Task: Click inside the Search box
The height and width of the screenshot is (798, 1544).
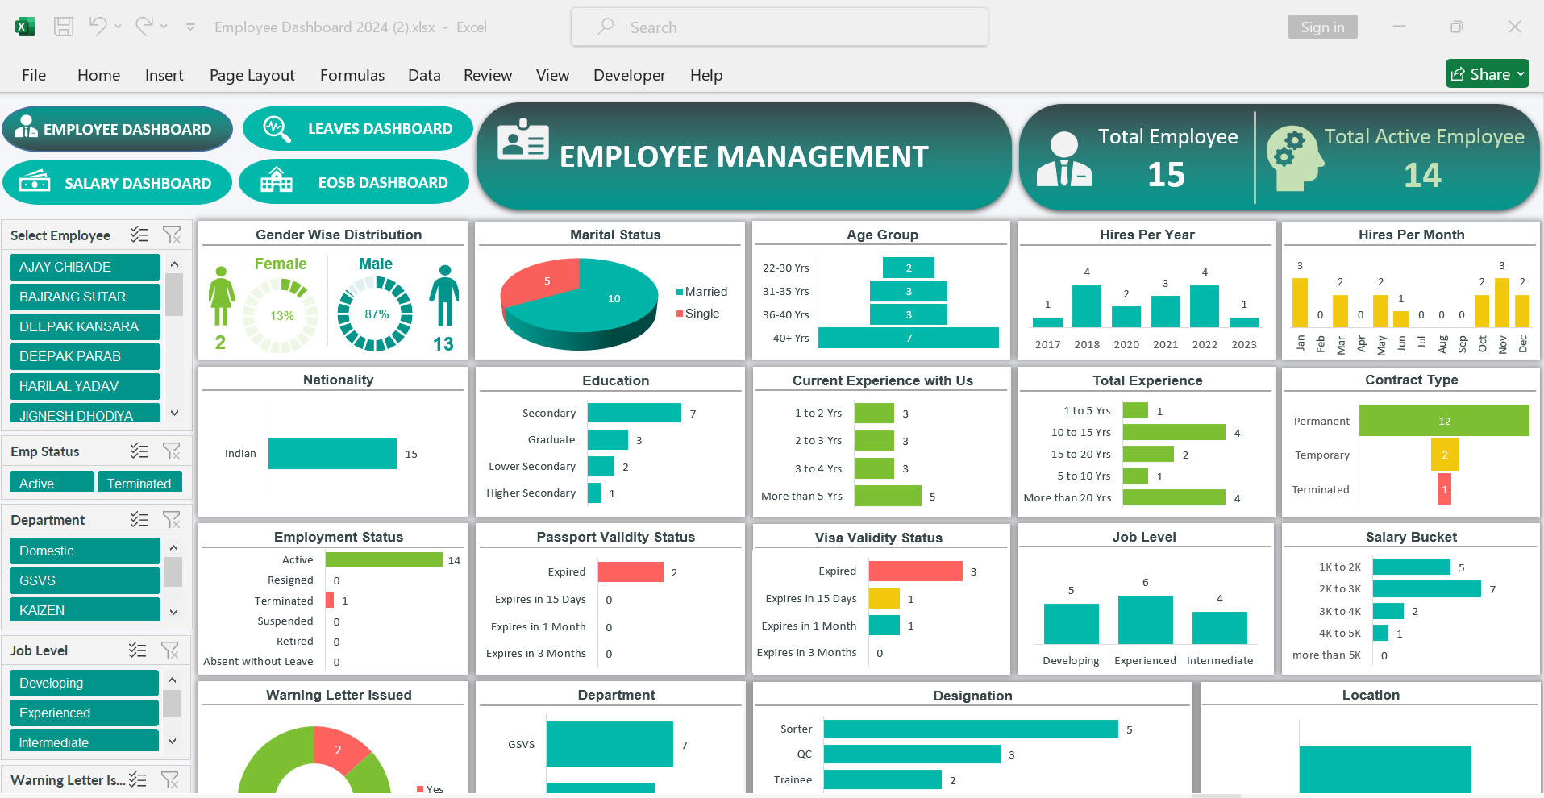Action: [x=778, y=27]
